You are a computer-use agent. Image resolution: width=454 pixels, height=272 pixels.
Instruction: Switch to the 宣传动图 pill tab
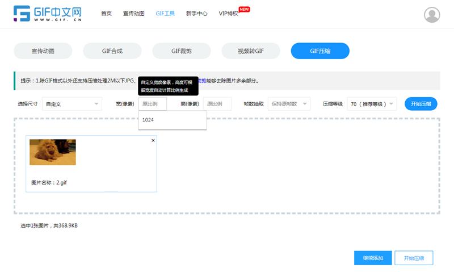pyautogui.click(x=43, y=51)
